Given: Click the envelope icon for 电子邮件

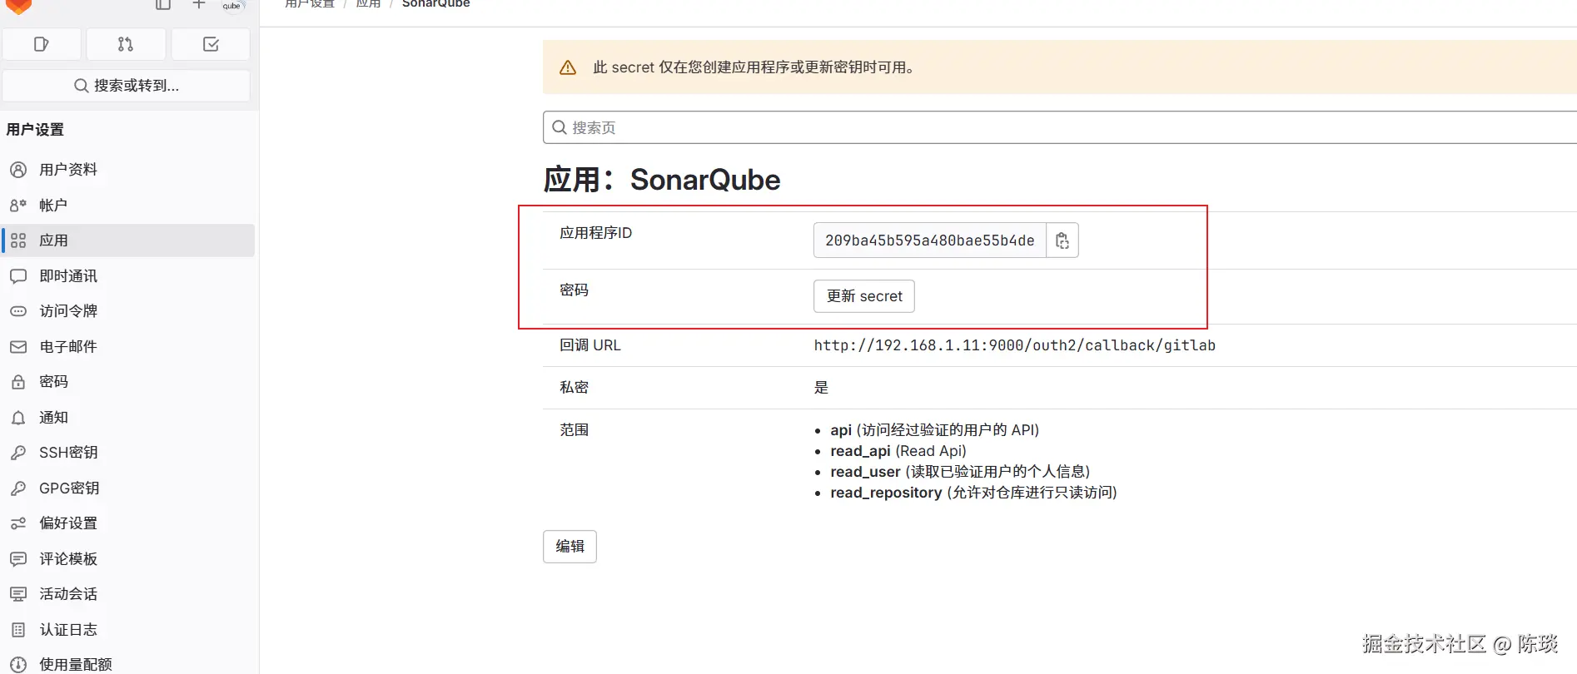Looking at the screenshot, I should pyautogui.click(x=18, y=347).
